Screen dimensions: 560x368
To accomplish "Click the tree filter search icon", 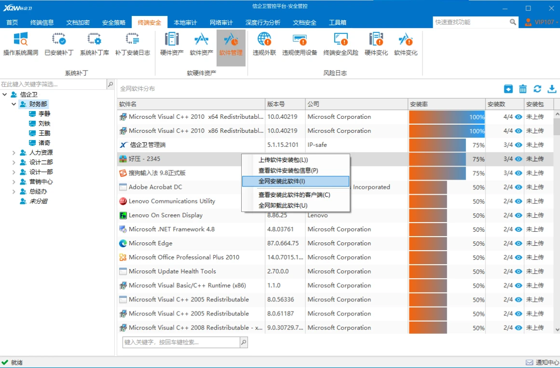I will [111, 85].
